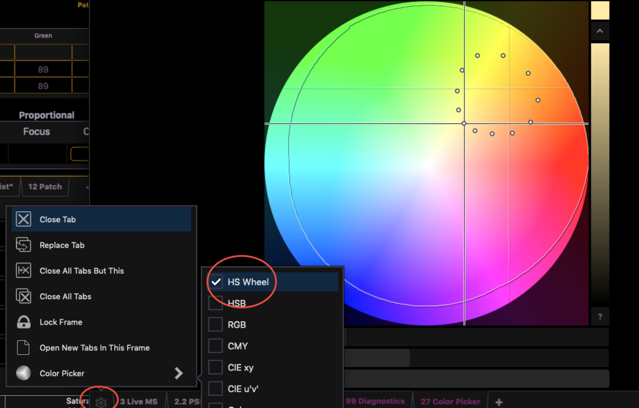Click the Replace Tab icon

pos(23,245)
